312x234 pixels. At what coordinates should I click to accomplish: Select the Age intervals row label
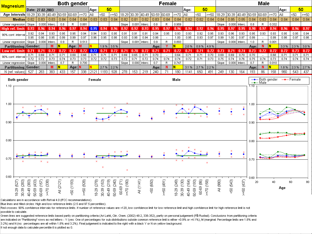[x=13, y=14]
